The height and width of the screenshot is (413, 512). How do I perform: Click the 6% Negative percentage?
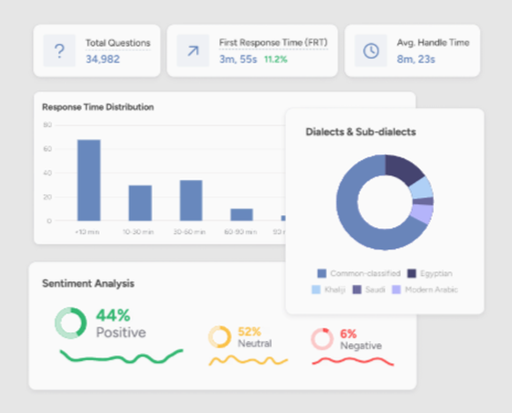[x=348, y=334]
